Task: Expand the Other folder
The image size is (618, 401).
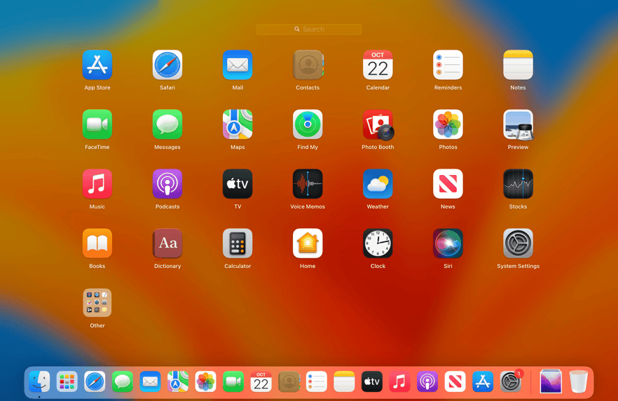Action: (x=97, y=302)
